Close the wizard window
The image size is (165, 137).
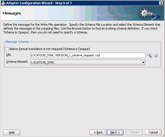161,3
